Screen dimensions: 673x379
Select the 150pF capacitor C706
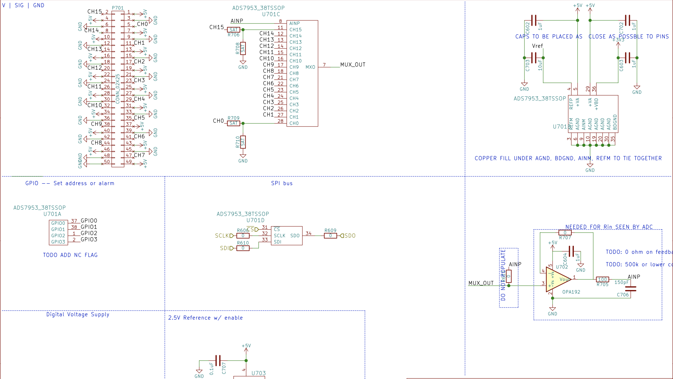(x=630, y=289)
